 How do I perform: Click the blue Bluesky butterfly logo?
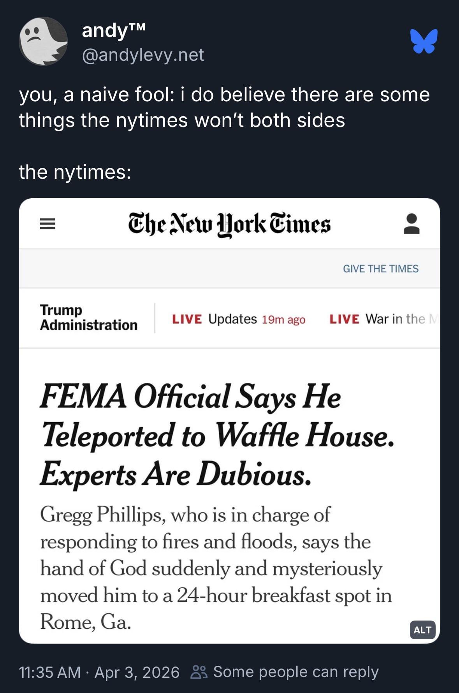[424, 41]
